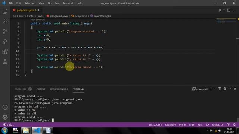The width and height of the screenshot is (239, 134).
Task: Switch to the Terminal panel tab
Action: (78, 89)
